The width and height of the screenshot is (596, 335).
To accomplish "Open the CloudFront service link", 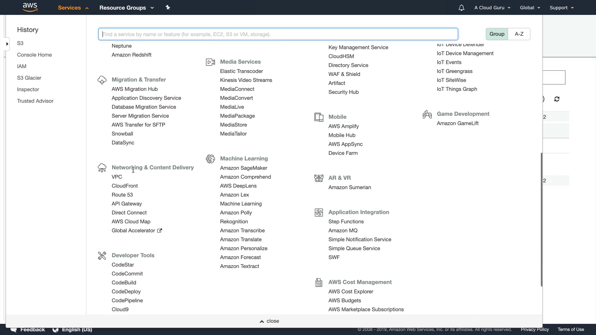I will 124,186.
